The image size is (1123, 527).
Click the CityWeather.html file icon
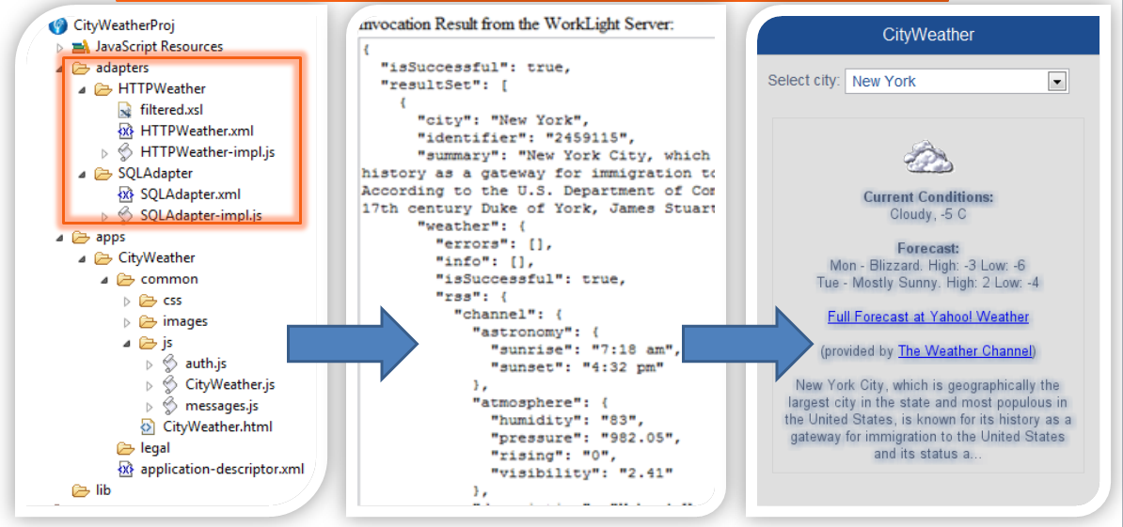pos(148,426)
